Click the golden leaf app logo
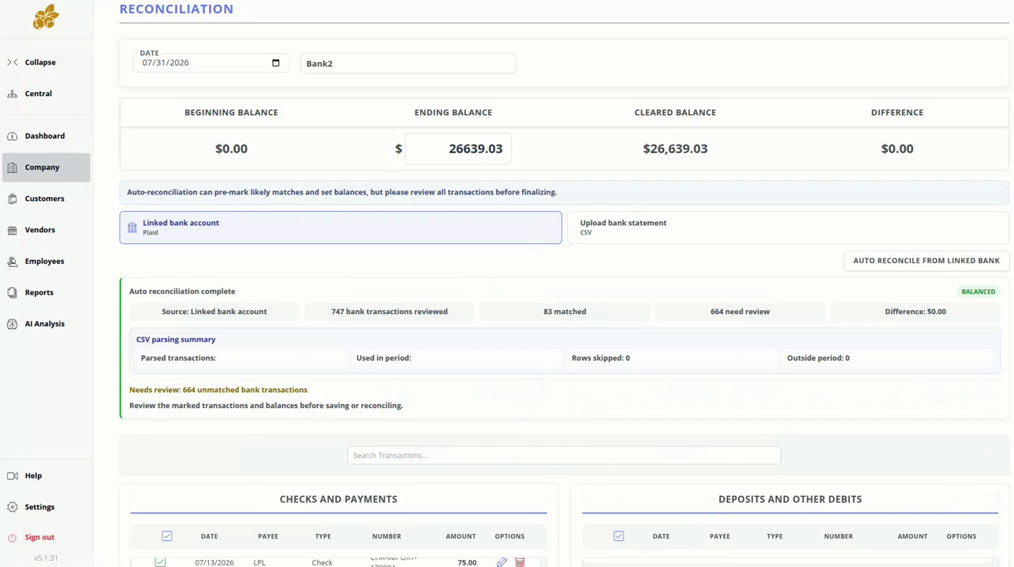 (x=46, y=17)
